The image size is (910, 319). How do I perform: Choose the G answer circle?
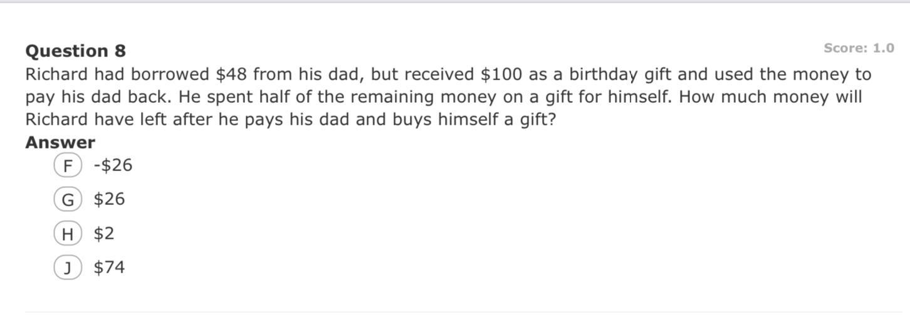click(68, 200)
